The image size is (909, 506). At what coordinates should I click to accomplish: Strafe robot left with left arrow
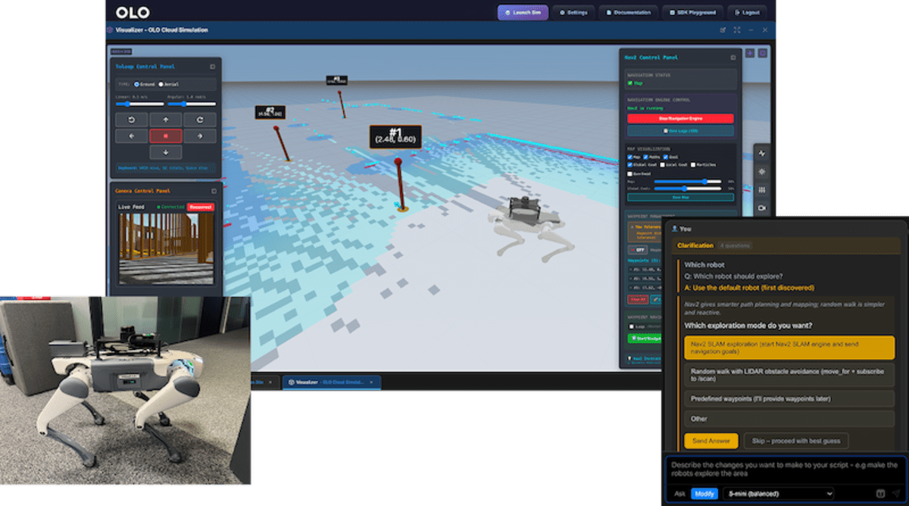coord(132,136)
